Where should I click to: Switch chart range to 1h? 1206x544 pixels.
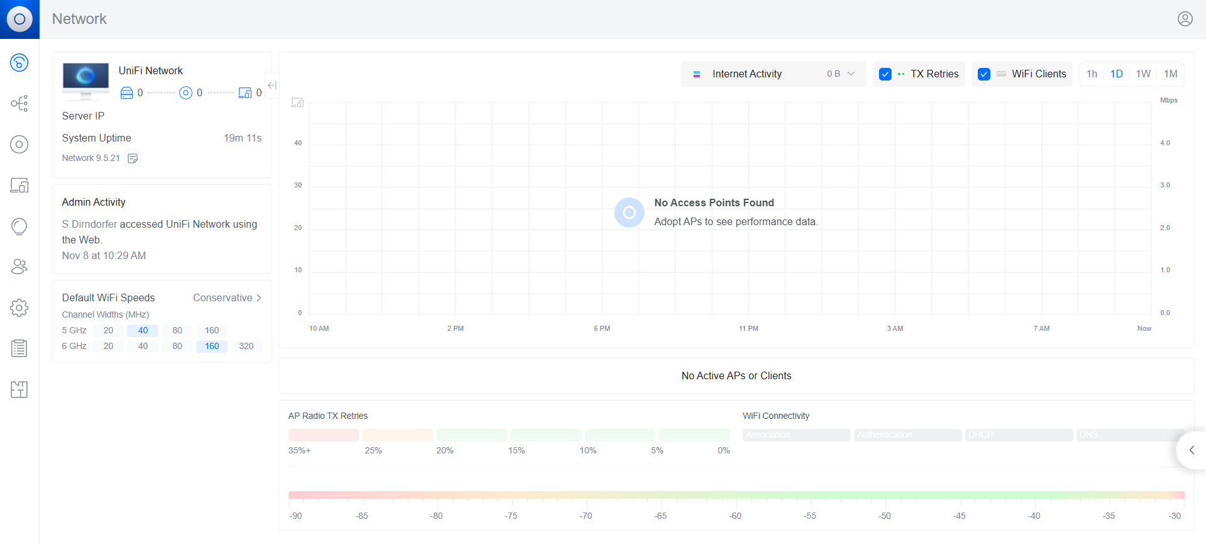[1092, 74]
